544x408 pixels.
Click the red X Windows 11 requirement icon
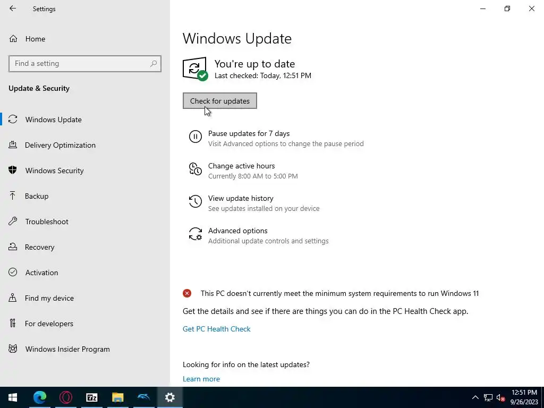pyautogui.click(x=187, y=293)
